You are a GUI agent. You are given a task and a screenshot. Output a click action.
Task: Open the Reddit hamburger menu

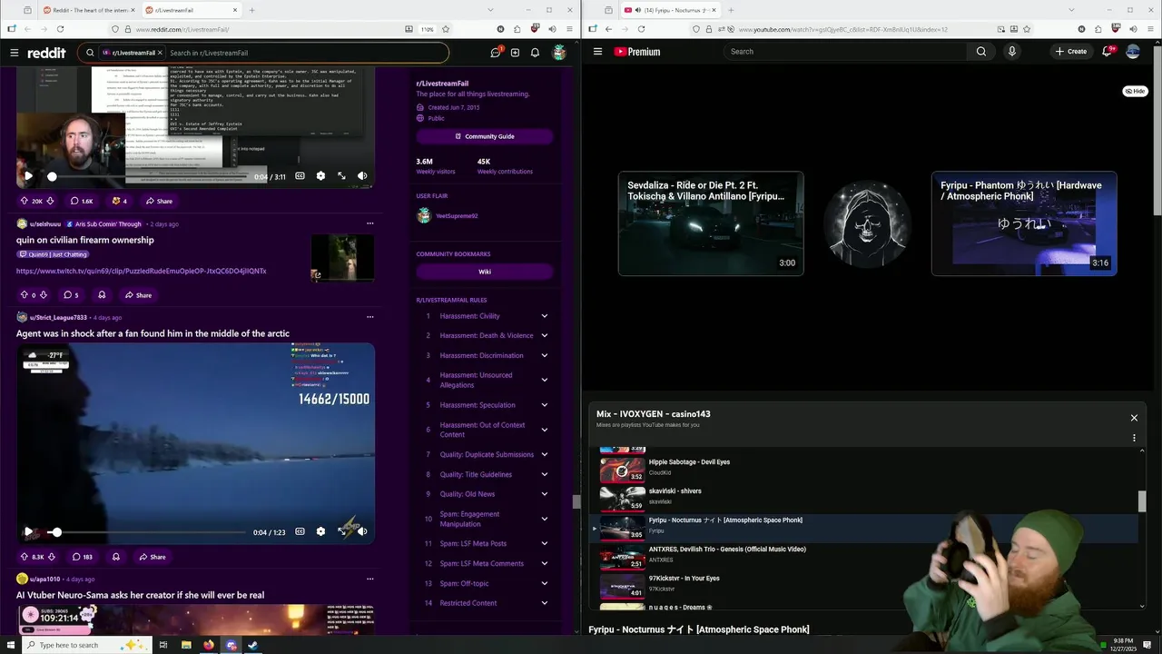coord(14,53)
